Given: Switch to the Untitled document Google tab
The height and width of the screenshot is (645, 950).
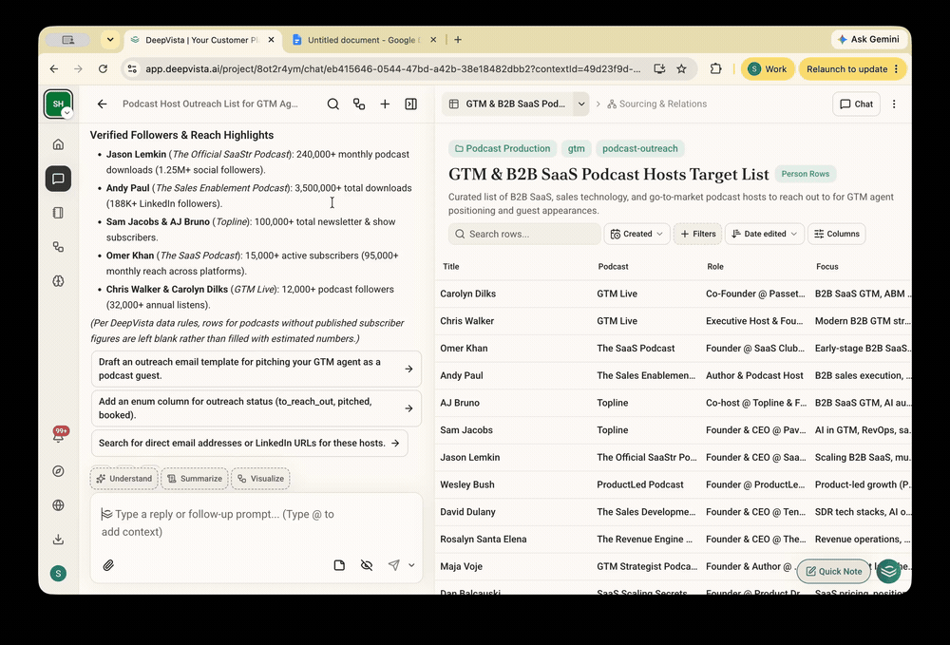Looking at the screenshot, I should pos(364,40).
